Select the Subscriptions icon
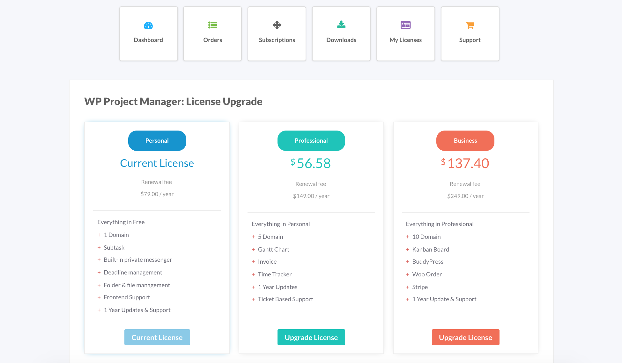 coord(277,25)
